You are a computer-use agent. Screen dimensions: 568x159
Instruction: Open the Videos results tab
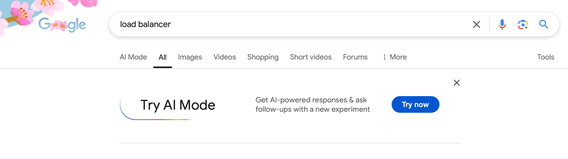224,57
